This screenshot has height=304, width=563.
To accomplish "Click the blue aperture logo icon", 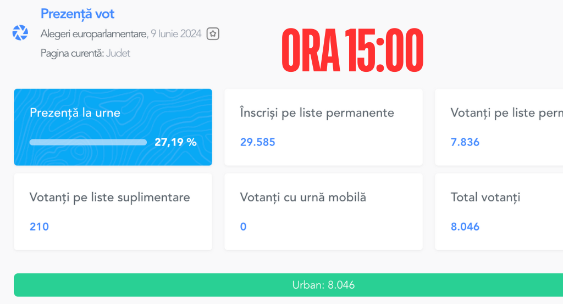I will tap(20, 32).
